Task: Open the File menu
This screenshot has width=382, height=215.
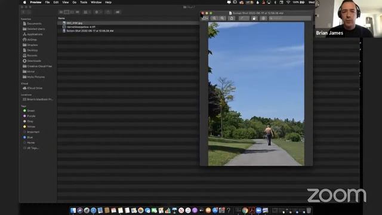Action: coord(47,2)
